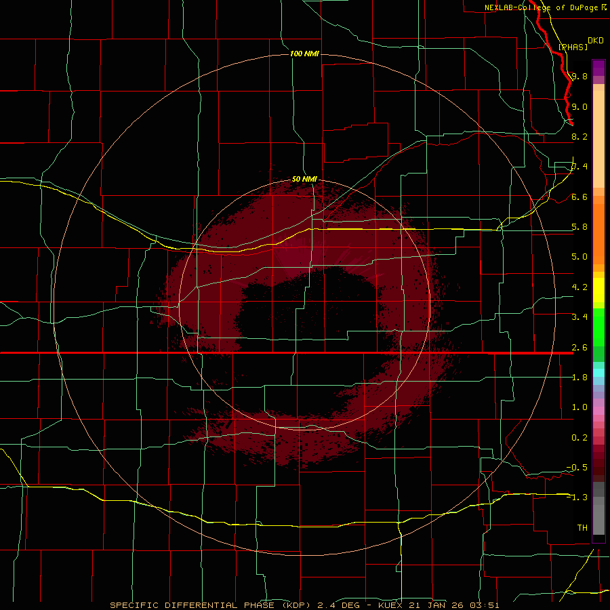Click the 5.0 legend value
This screenshot has height=610, width=610.
pyautogui.click(x=579, y=257)
